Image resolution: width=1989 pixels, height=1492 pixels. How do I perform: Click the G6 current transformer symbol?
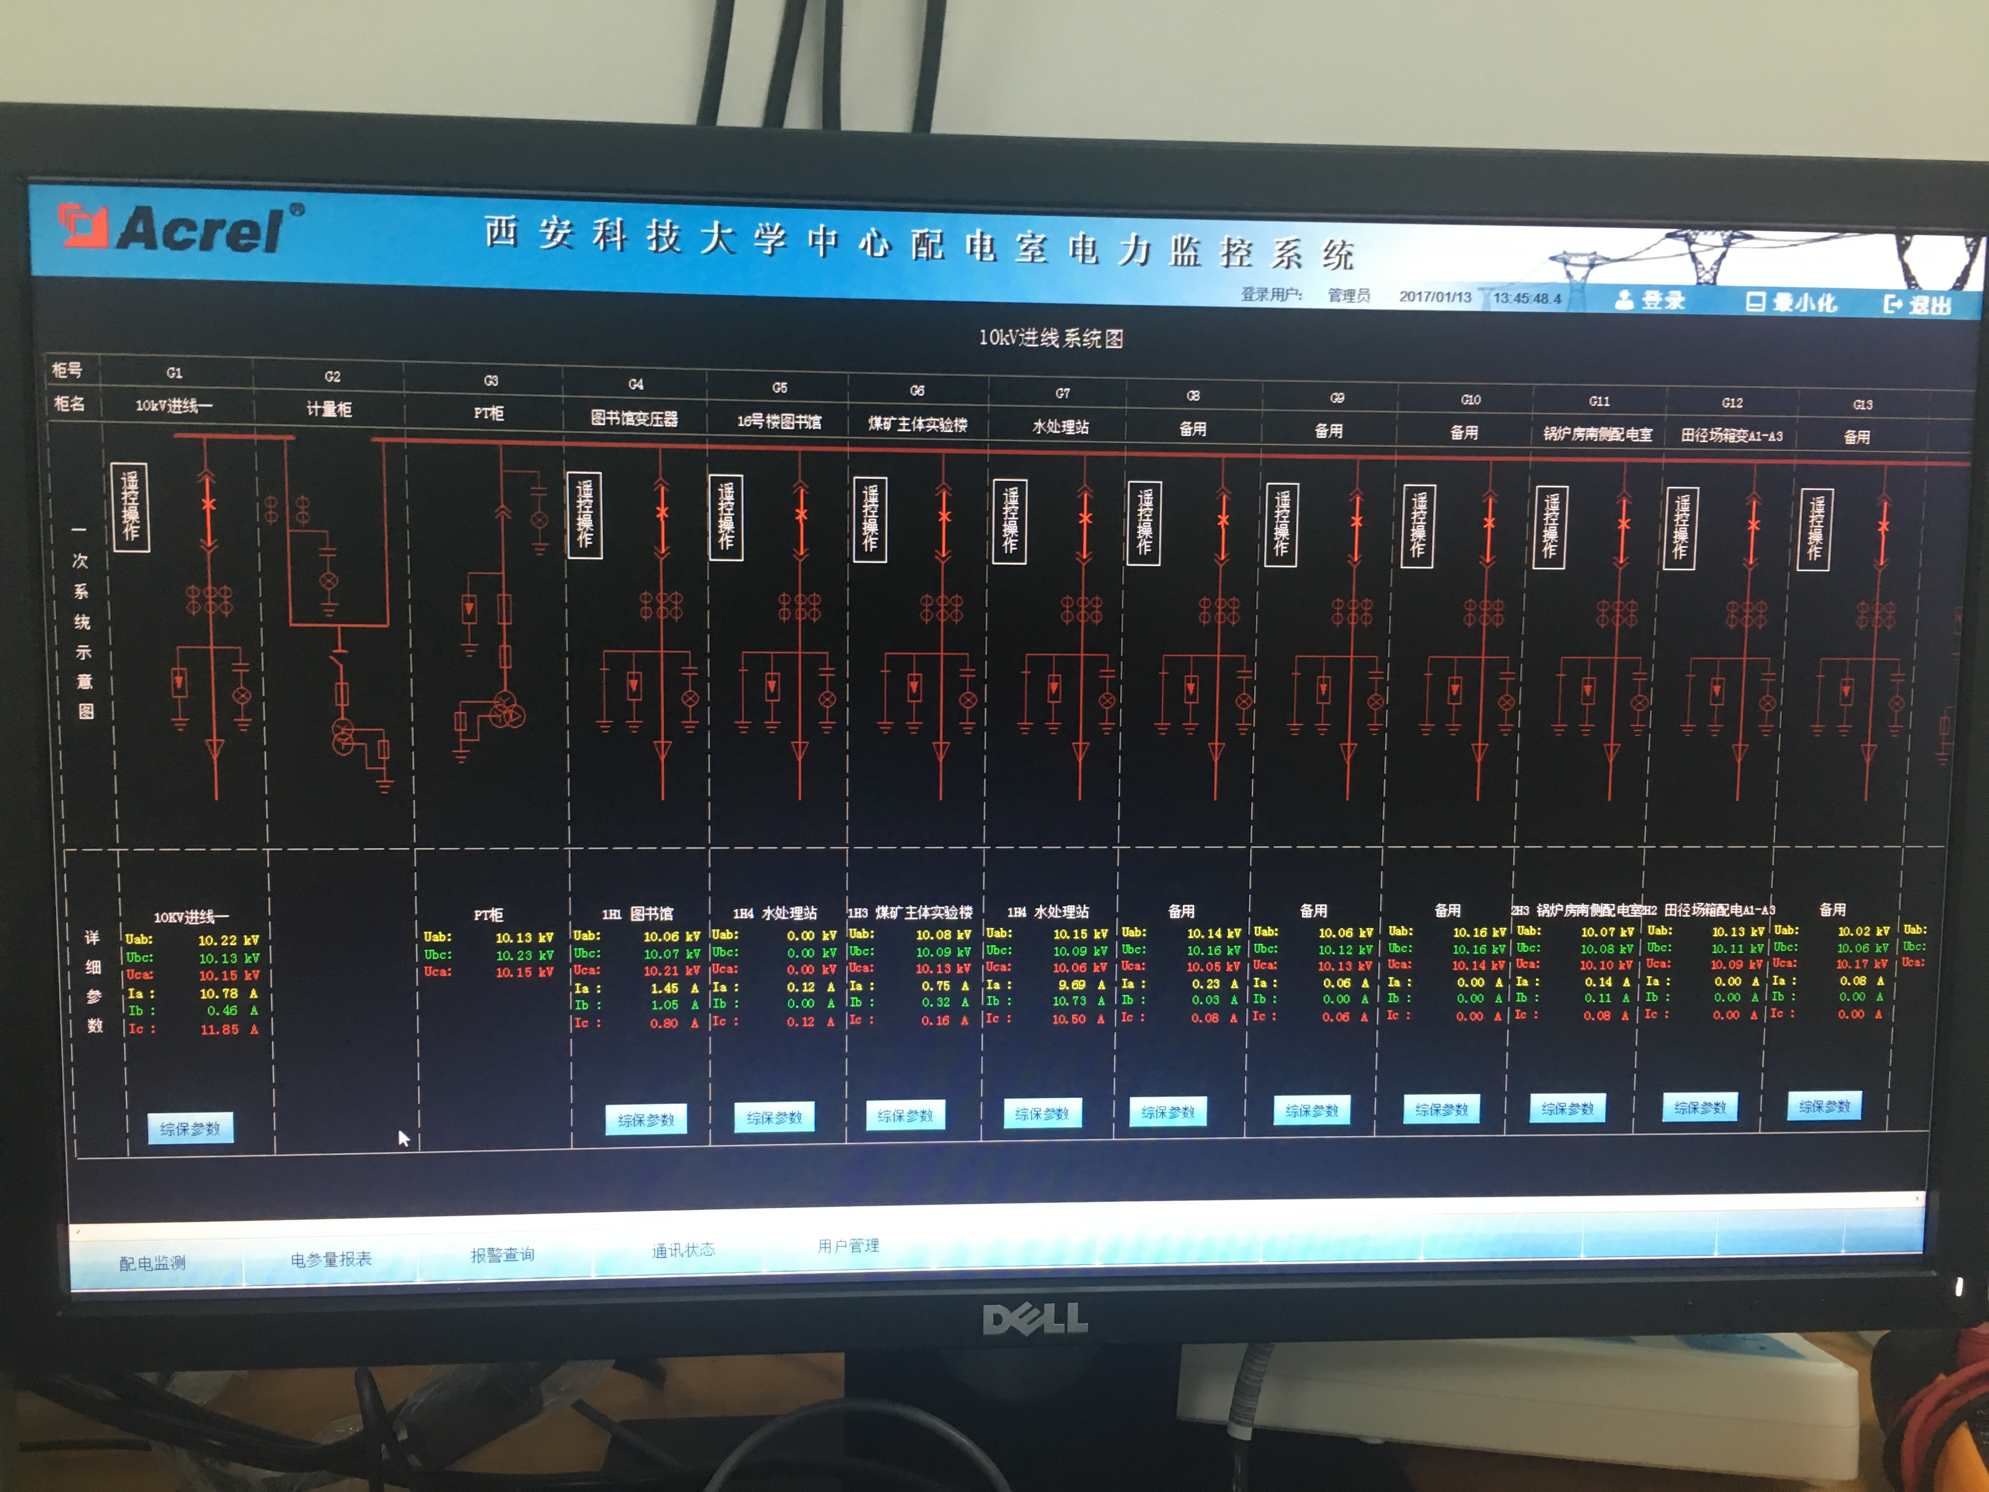pyautogui.click(x=941, y=609)
